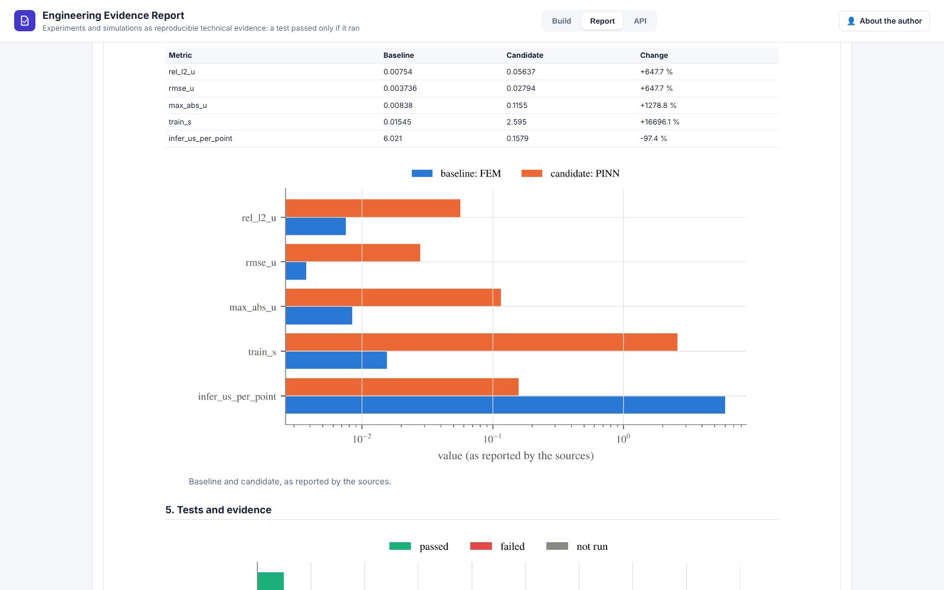Viewport: 944px width, 590px height.
Task: Click the orange max_abs_u bar in chart
Action: [394, 297]
